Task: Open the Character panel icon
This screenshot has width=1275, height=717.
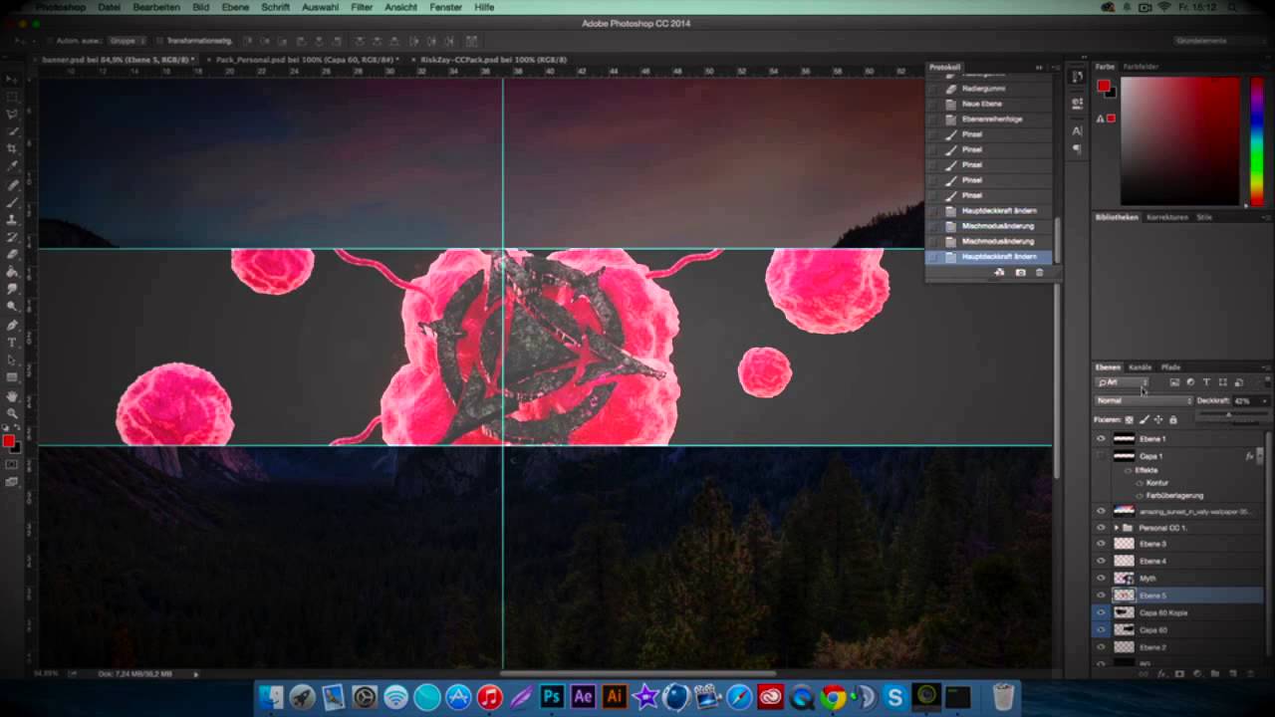Action: tap(1077, 130)
